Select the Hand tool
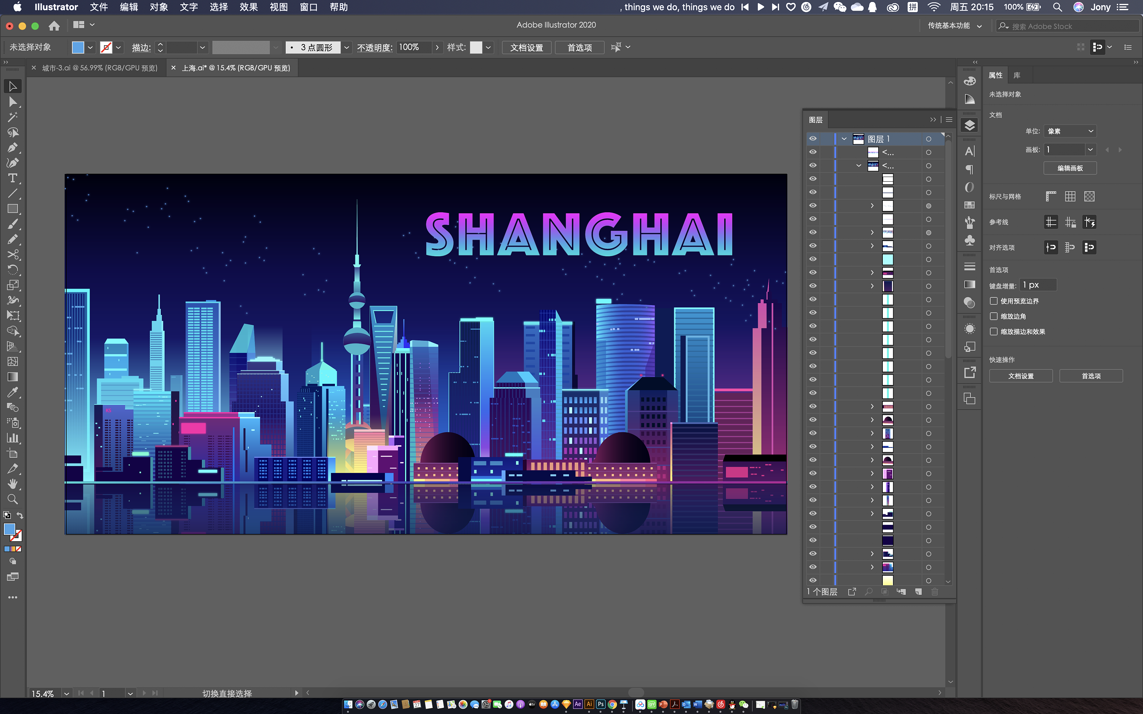The image size is (1143, 714). click(x=13, y=484)
